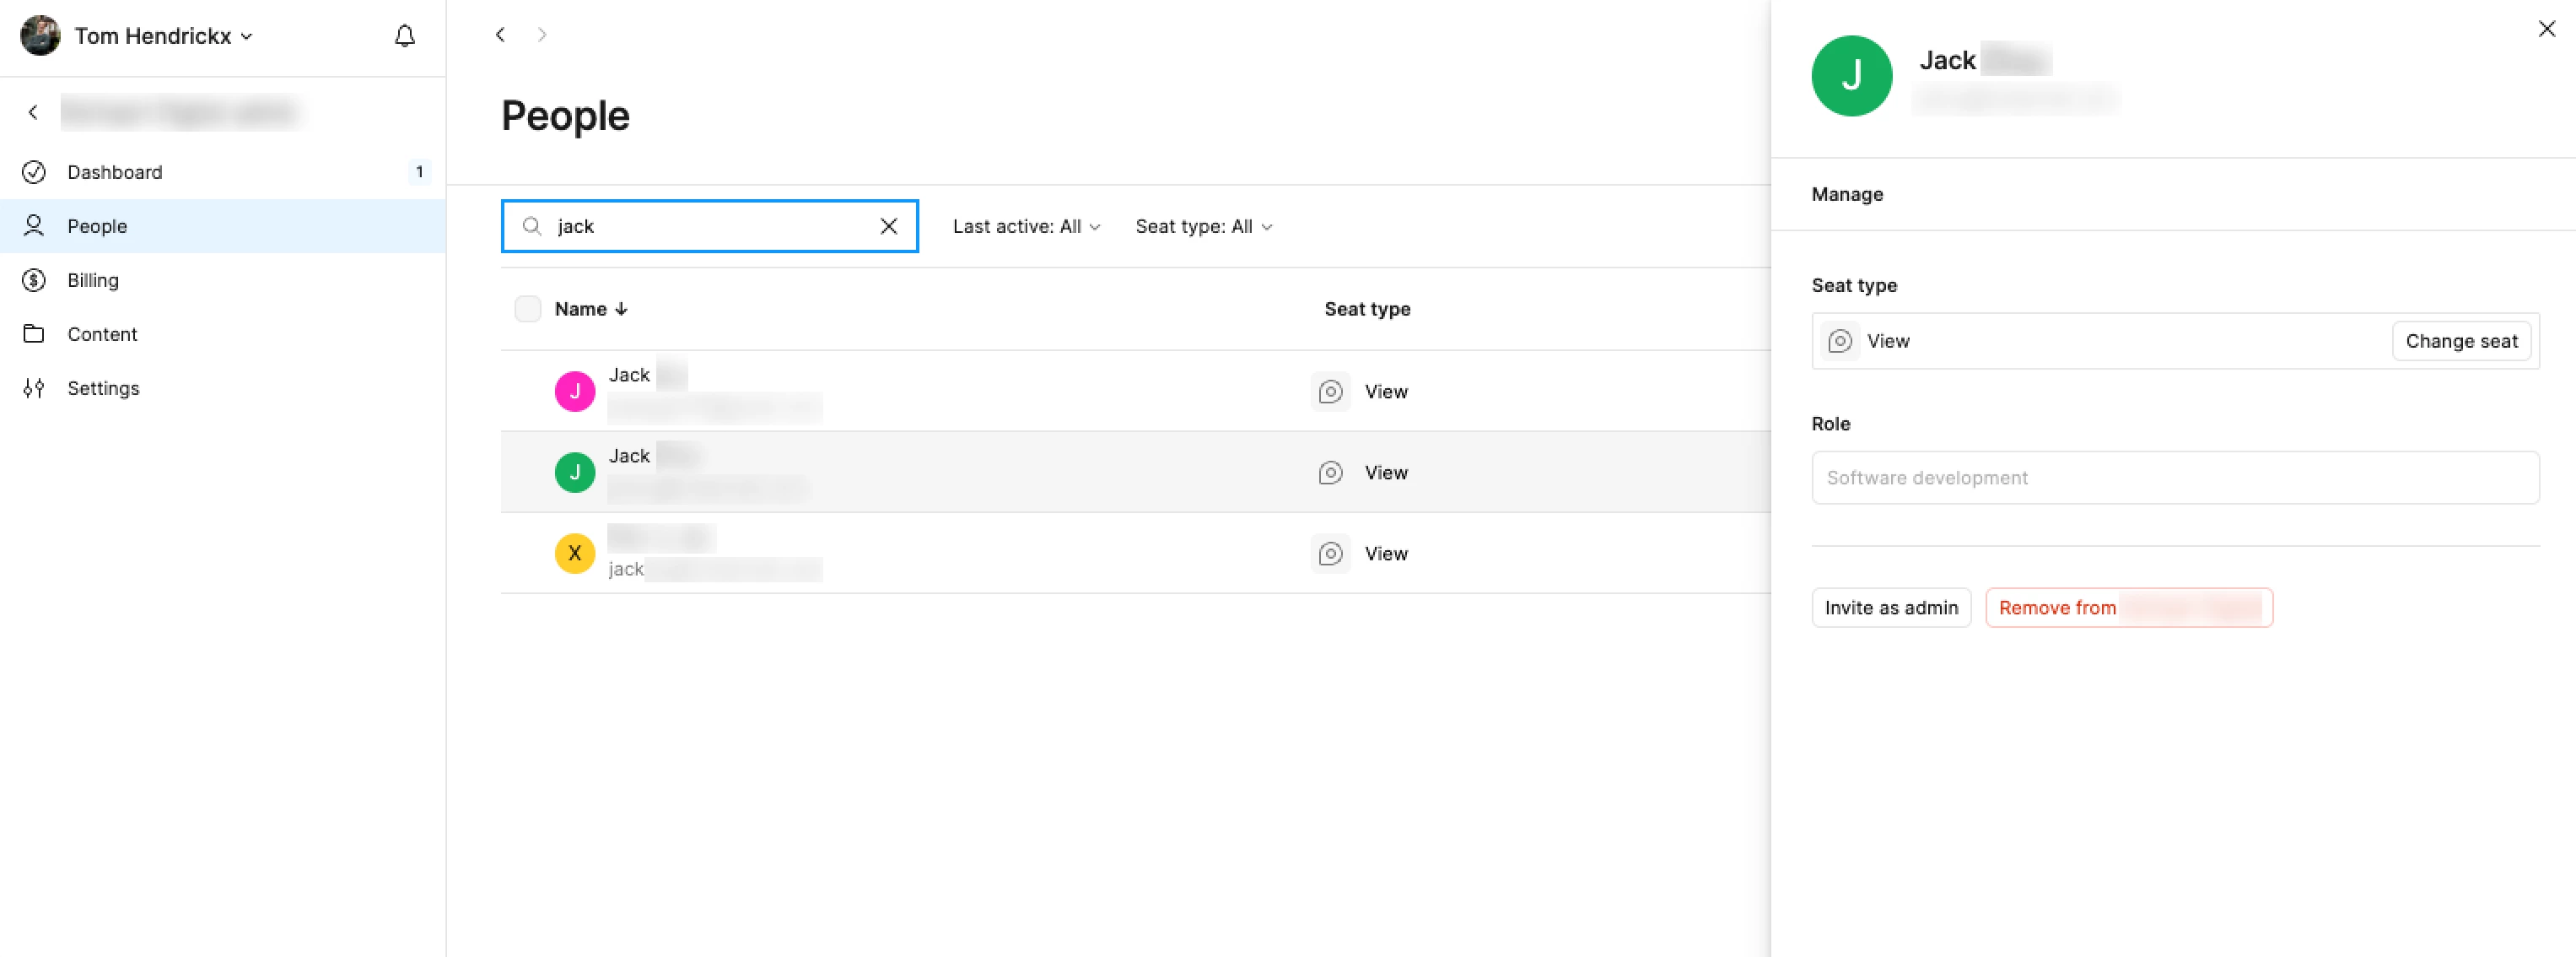The image size is (2576, 957).
Task: Clear the jack search with X icon
Action: (x=888, y=226)
